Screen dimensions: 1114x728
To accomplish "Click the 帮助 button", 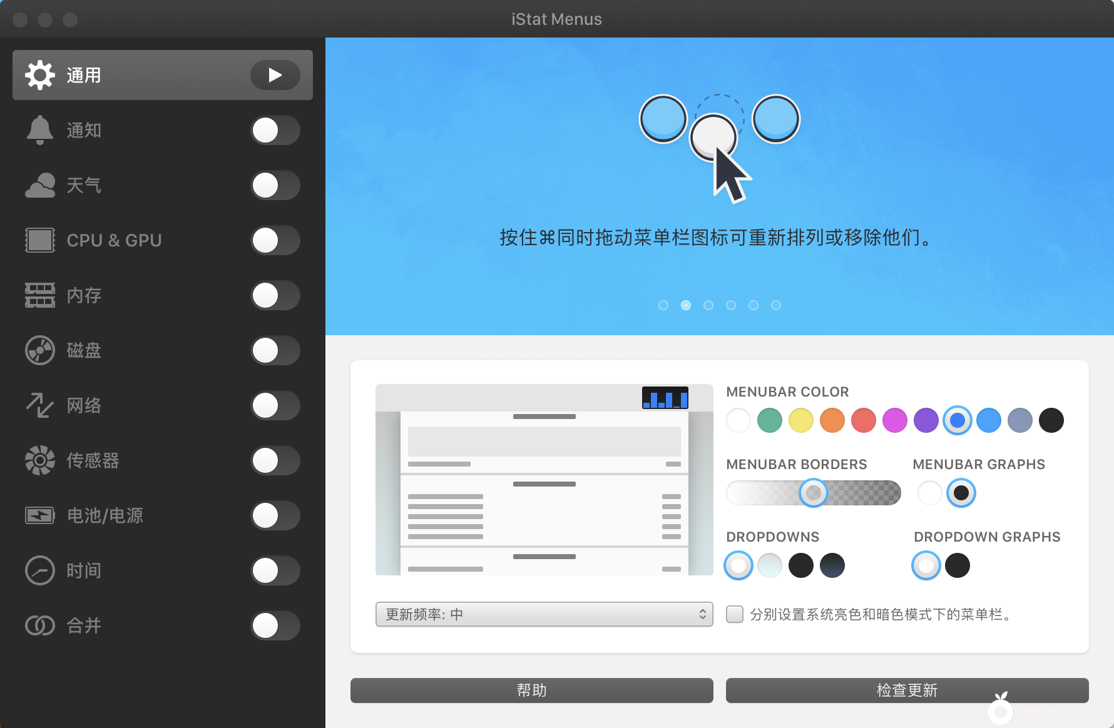I will pyautogui.click(x=531, y=690).
